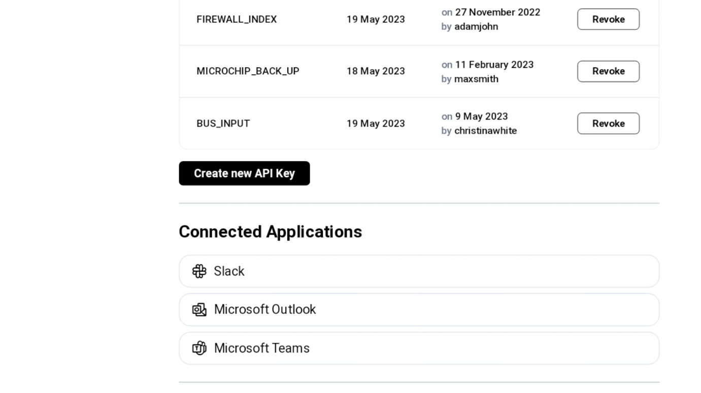This screenshot has width=701, height=393.
Task: Select the FIREWALL_INDEX key name
Action: point(237,19)
